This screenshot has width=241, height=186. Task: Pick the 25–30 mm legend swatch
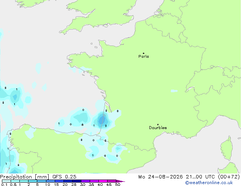tap(77, 181)
